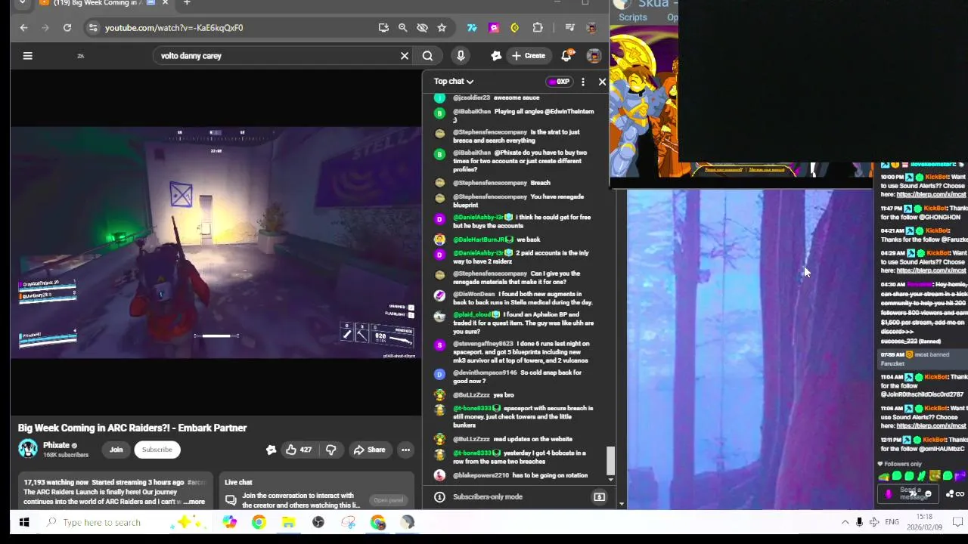
Task: Open site information icon beside the URL
Action: [92, 28]
